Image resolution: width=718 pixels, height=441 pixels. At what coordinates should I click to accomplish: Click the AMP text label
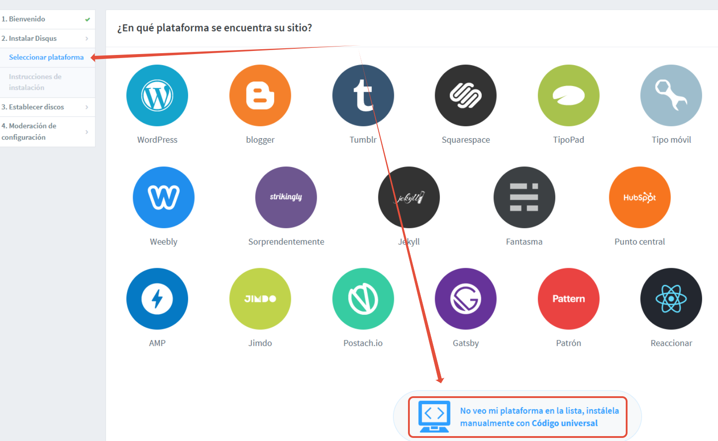click(x=157, y=343)
